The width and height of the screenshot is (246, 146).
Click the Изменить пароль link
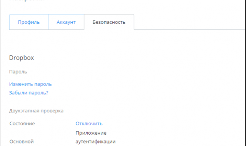coord(30,84)
